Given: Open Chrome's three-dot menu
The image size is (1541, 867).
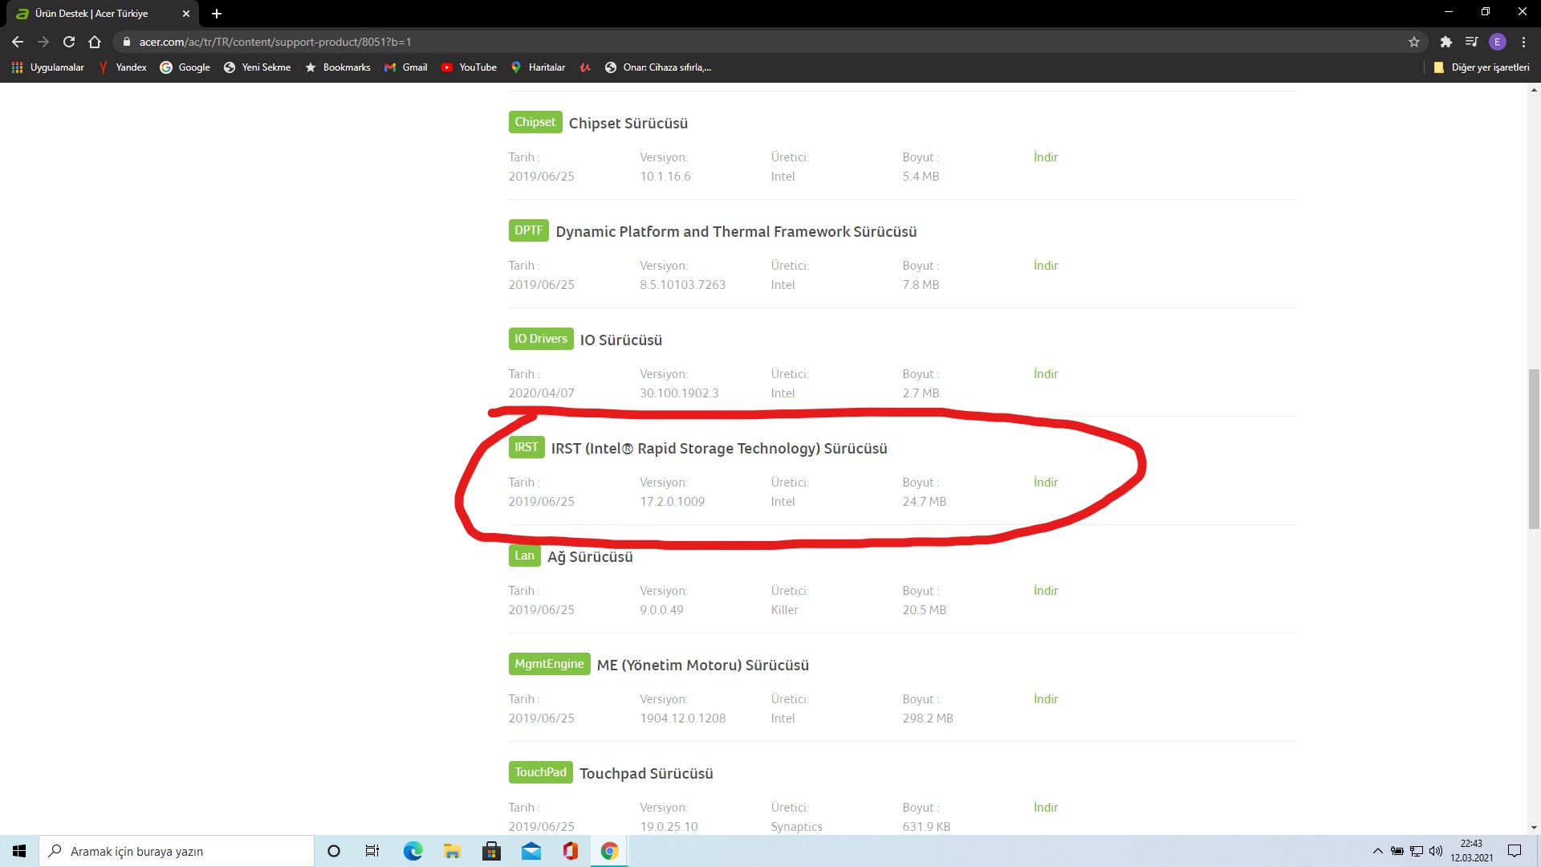Looking at the screenshot, I should point(1523,42).
